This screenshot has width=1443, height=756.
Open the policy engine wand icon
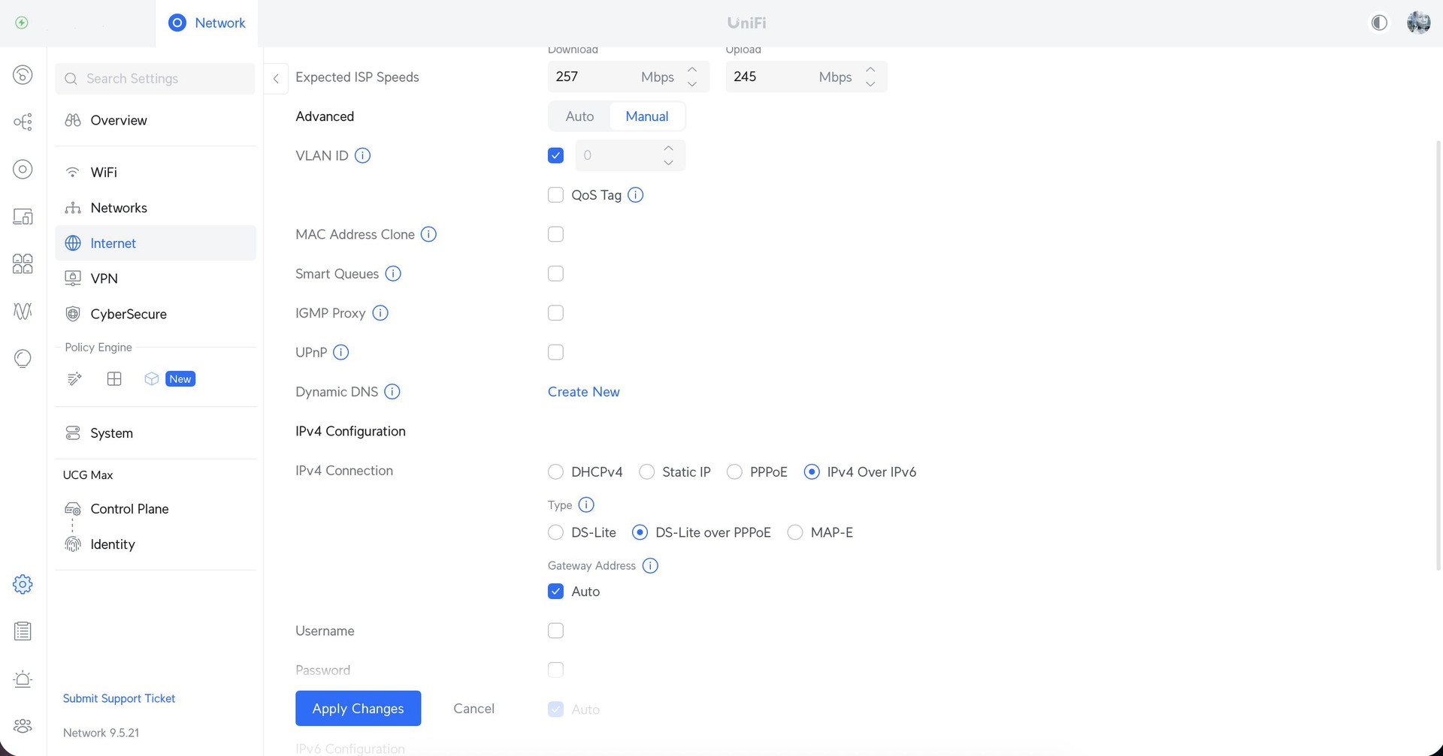click(x=74, y=378)
